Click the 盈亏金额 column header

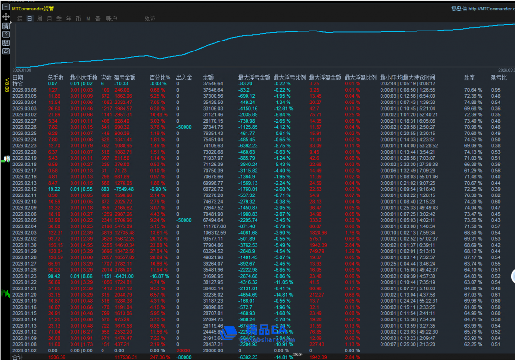[125, 77]
